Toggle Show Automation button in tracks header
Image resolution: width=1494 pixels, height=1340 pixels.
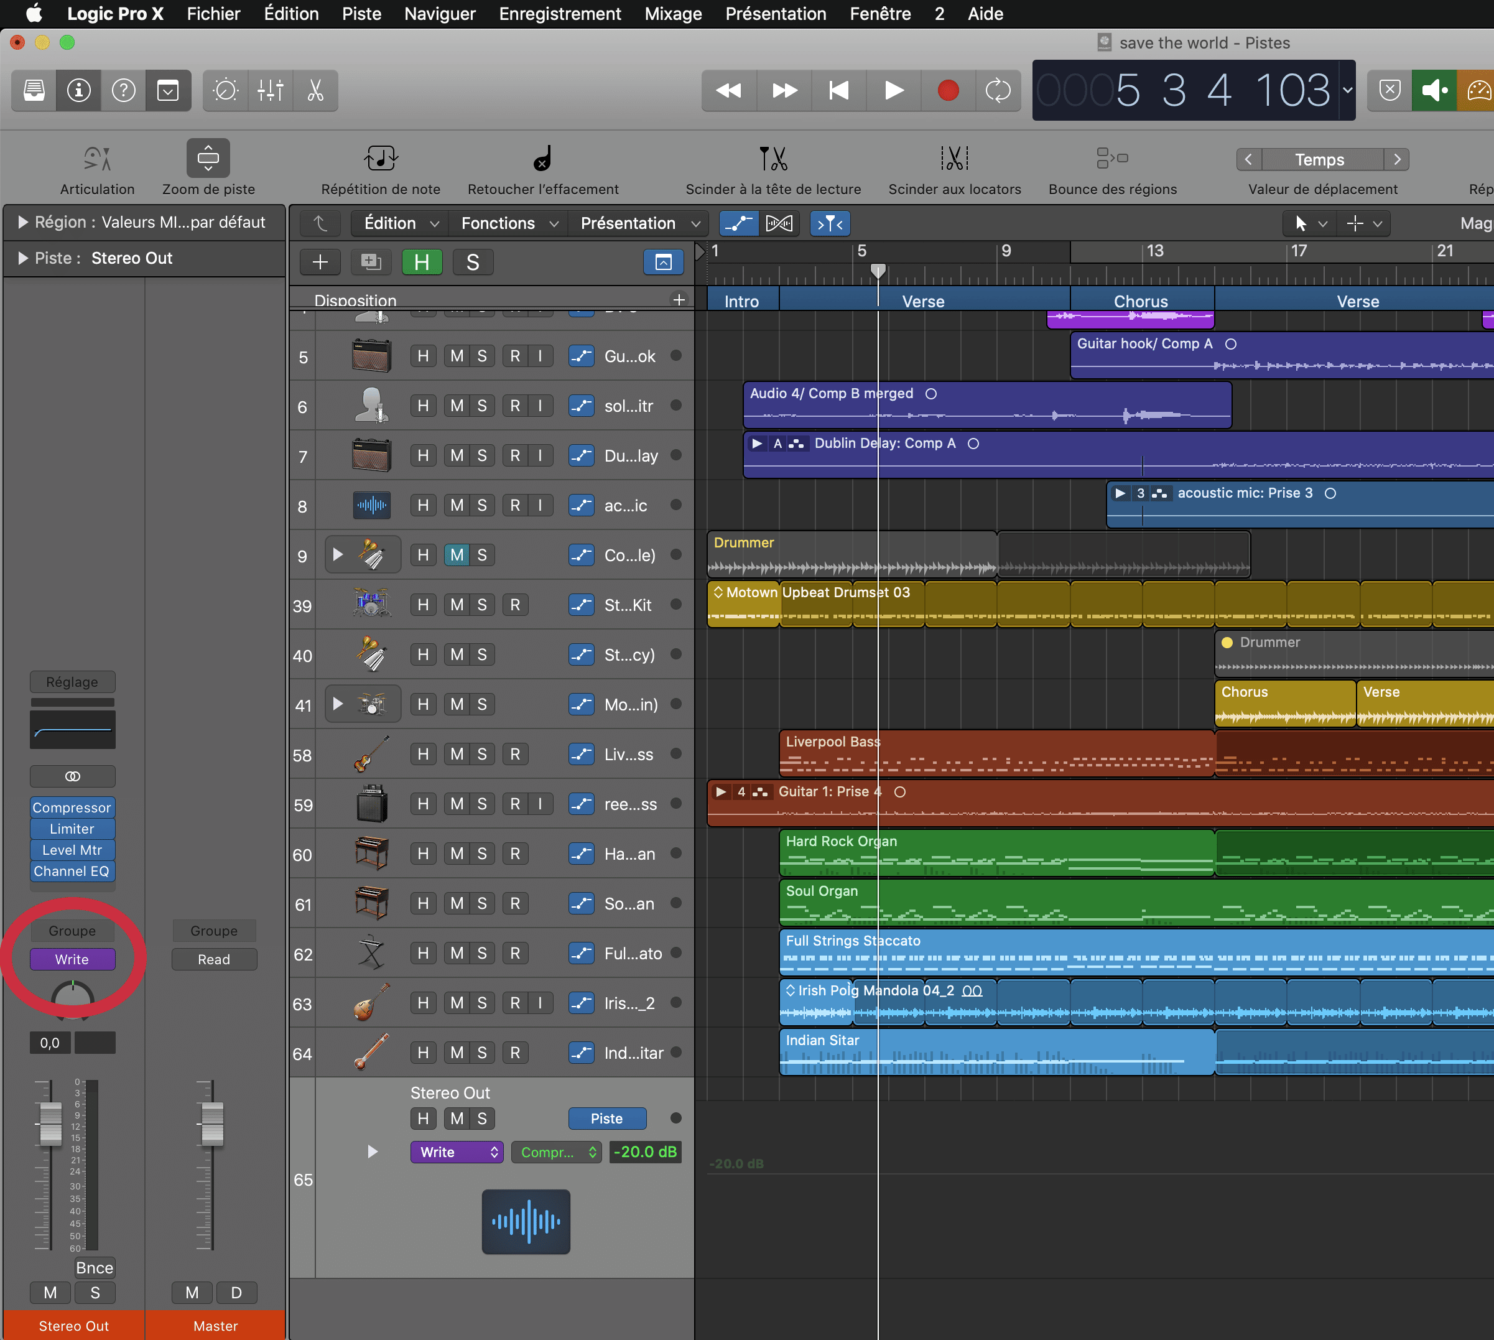click(x=738, y=223)
